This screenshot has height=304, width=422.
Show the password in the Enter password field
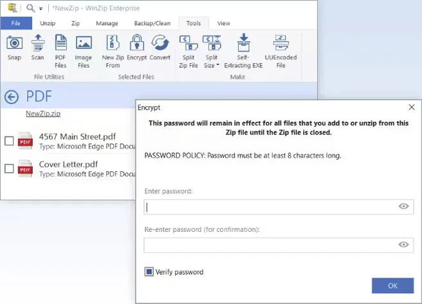(x=403, y=207)
